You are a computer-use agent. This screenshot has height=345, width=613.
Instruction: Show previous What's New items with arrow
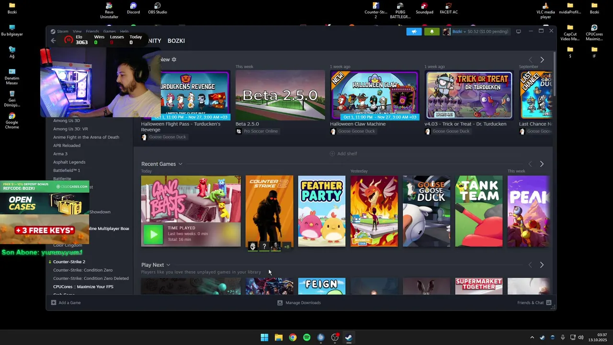coord(530,60)
